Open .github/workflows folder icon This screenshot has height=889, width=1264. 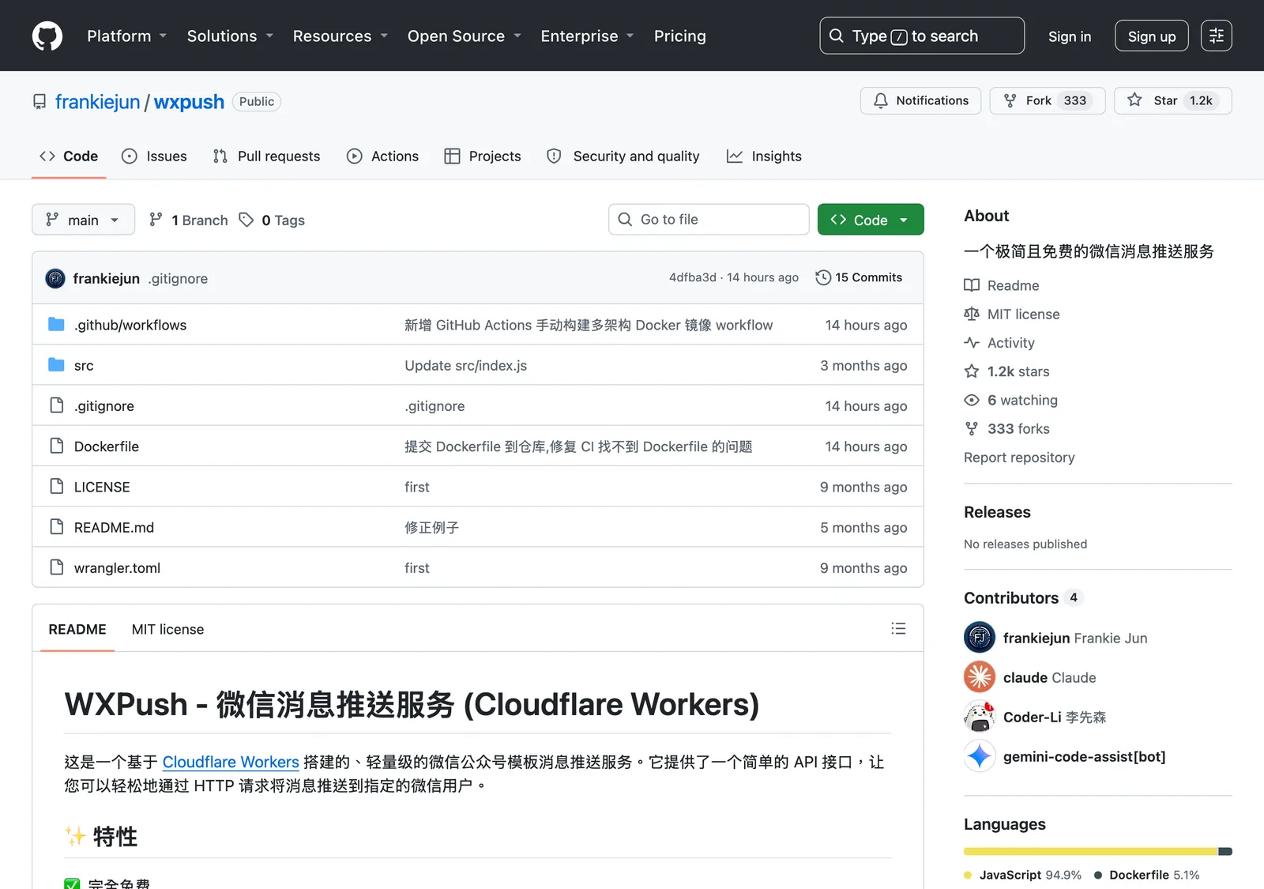[x=56, y=324]
